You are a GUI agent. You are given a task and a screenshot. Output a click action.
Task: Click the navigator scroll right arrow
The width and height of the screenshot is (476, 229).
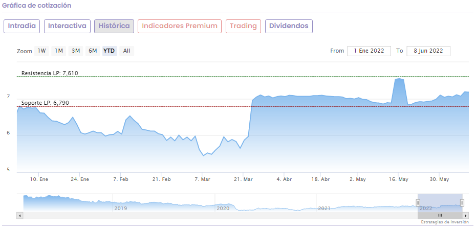point(466,216)
